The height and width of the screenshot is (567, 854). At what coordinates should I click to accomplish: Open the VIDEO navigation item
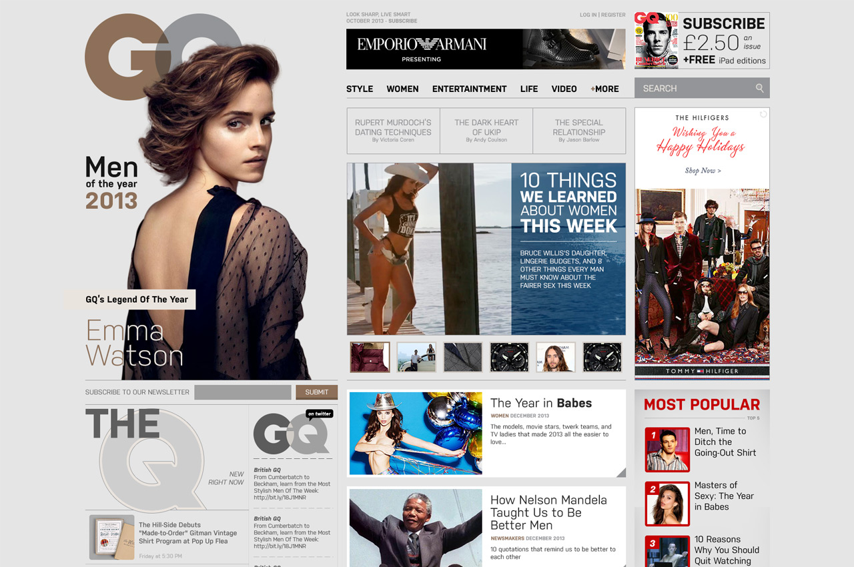pos(564,89)
